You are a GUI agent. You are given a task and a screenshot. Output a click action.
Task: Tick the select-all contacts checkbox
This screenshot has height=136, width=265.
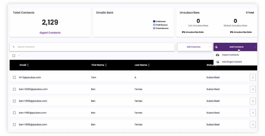point(14,56)
